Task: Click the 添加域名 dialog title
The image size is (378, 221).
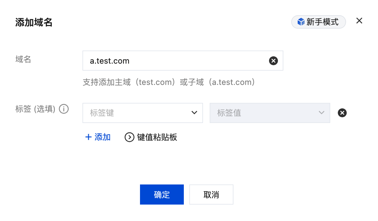Action: [x=34, y=22]
